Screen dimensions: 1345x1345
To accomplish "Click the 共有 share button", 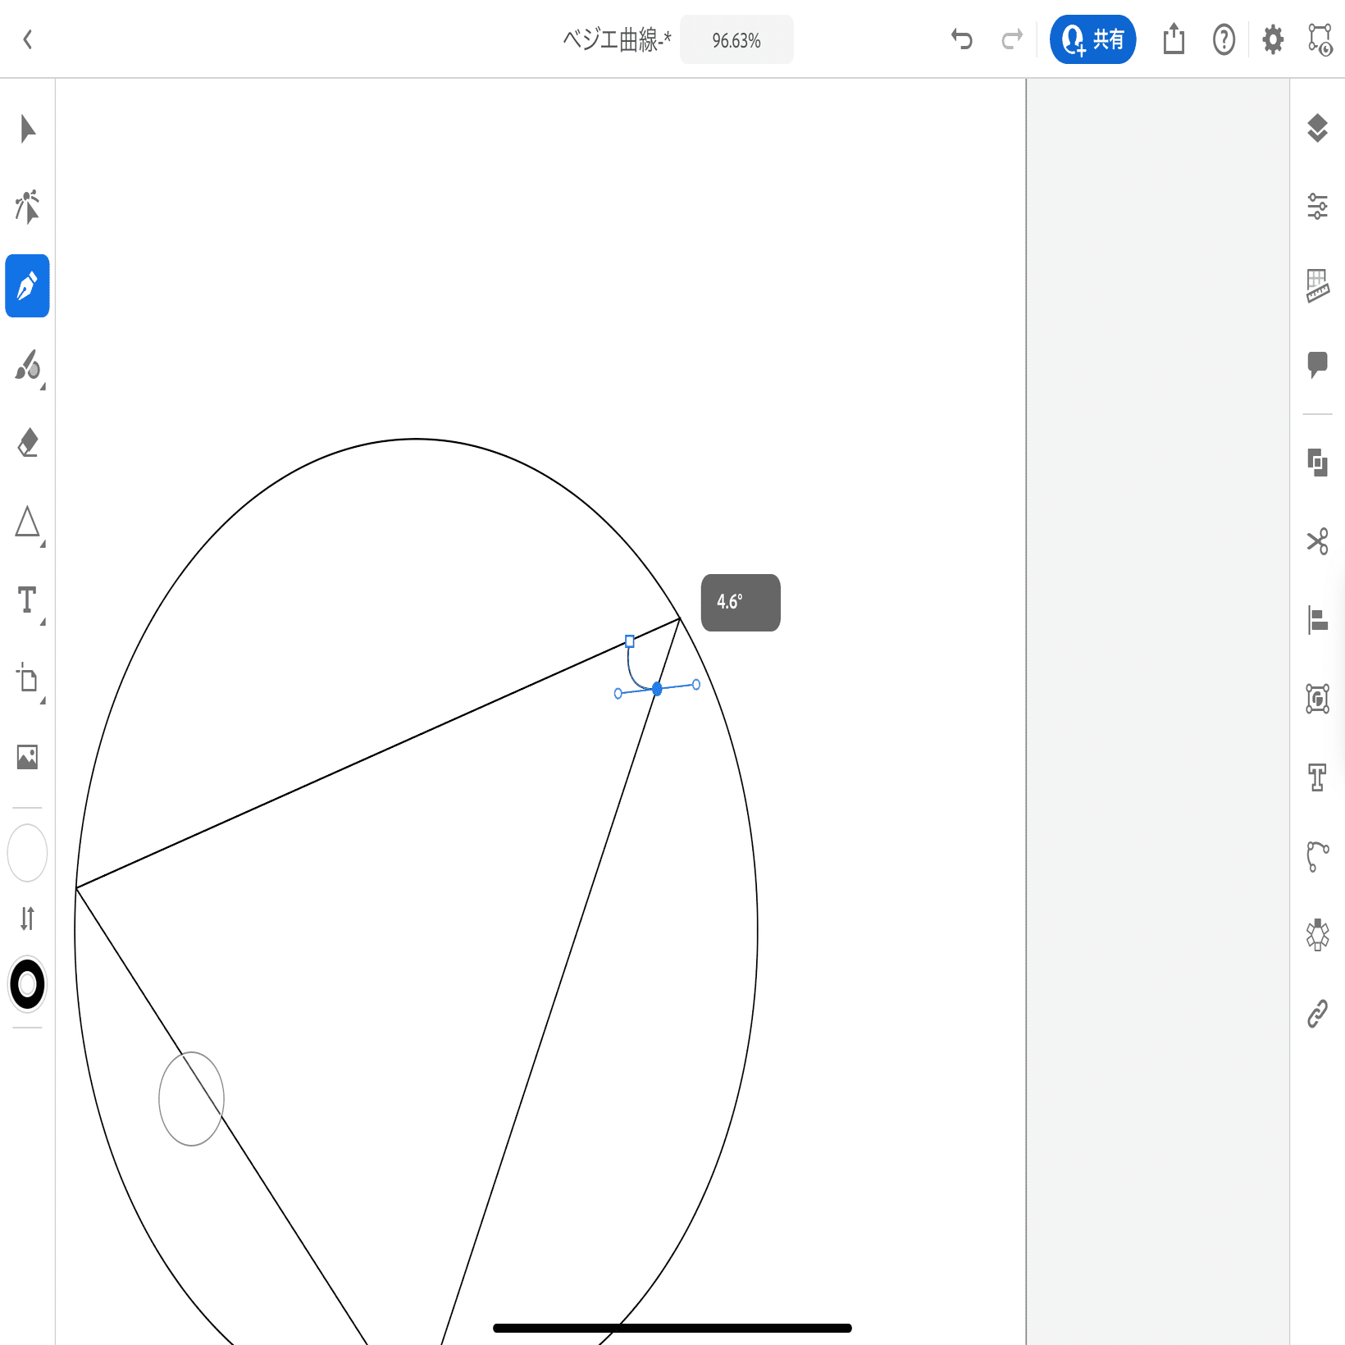I will 1092,39.
